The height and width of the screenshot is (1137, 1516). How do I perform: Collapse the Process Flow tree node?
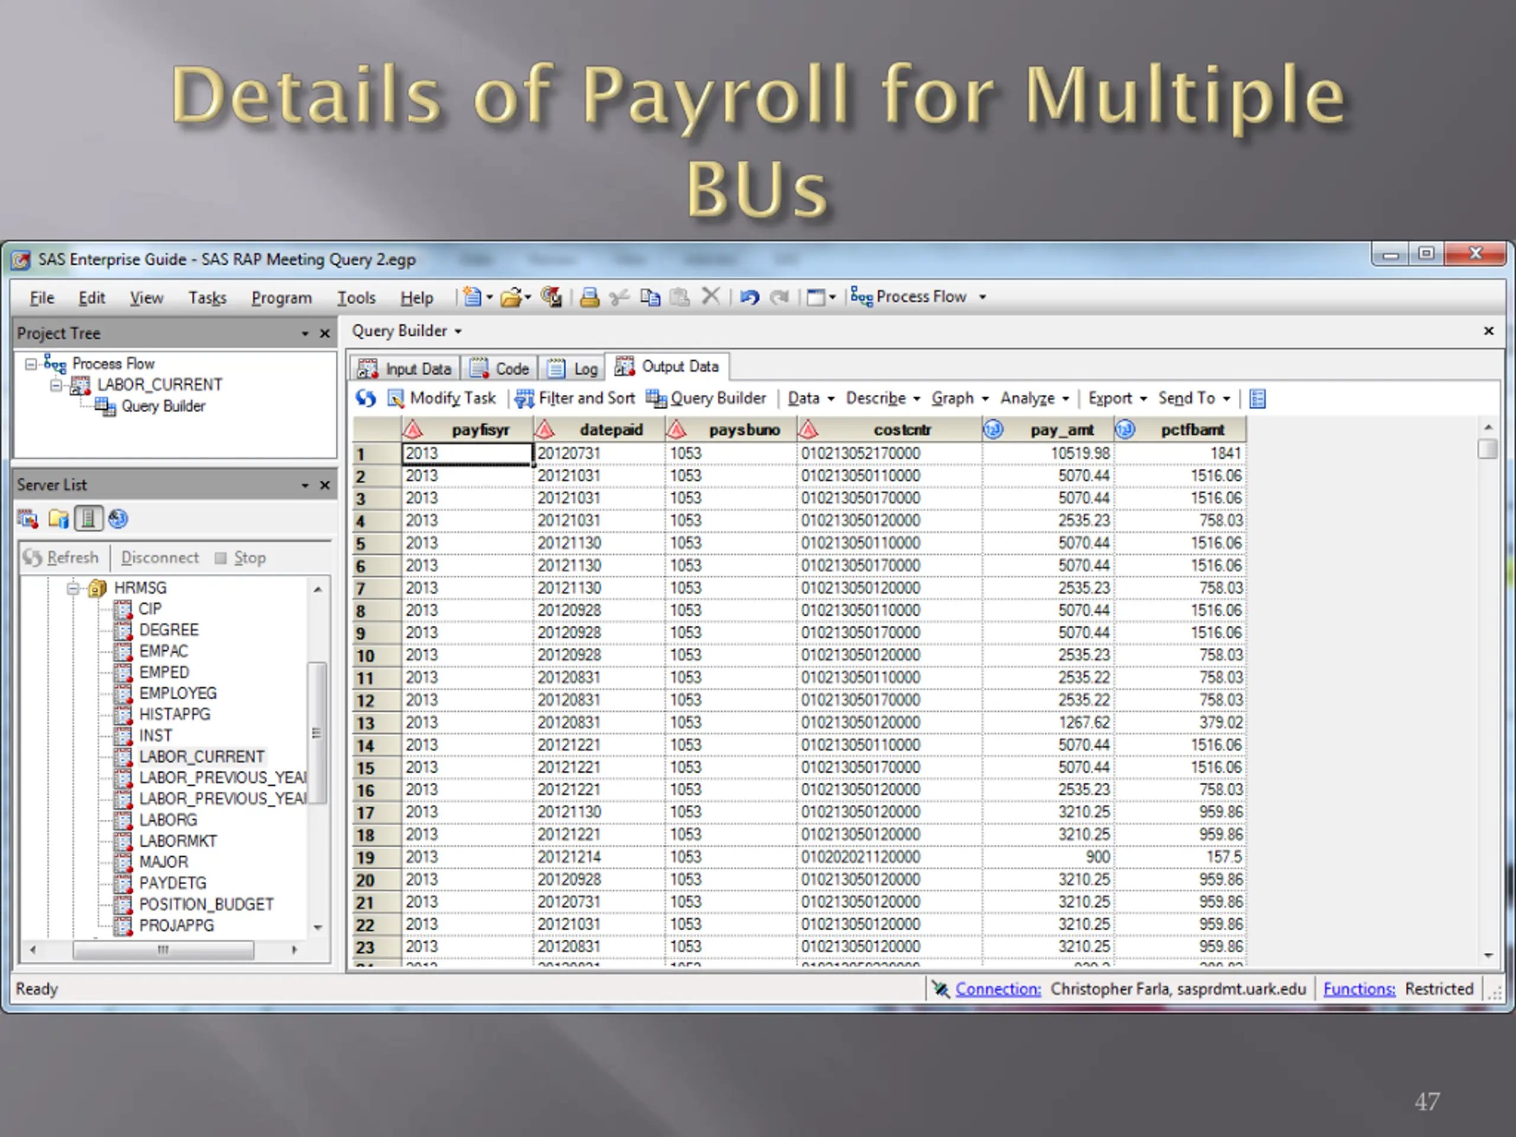31,364
